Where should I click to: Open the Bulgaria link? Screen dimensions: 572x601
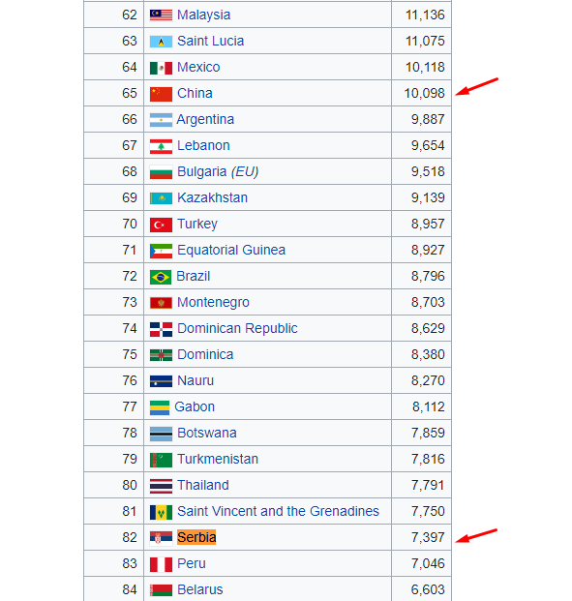[x=202, y=171]
